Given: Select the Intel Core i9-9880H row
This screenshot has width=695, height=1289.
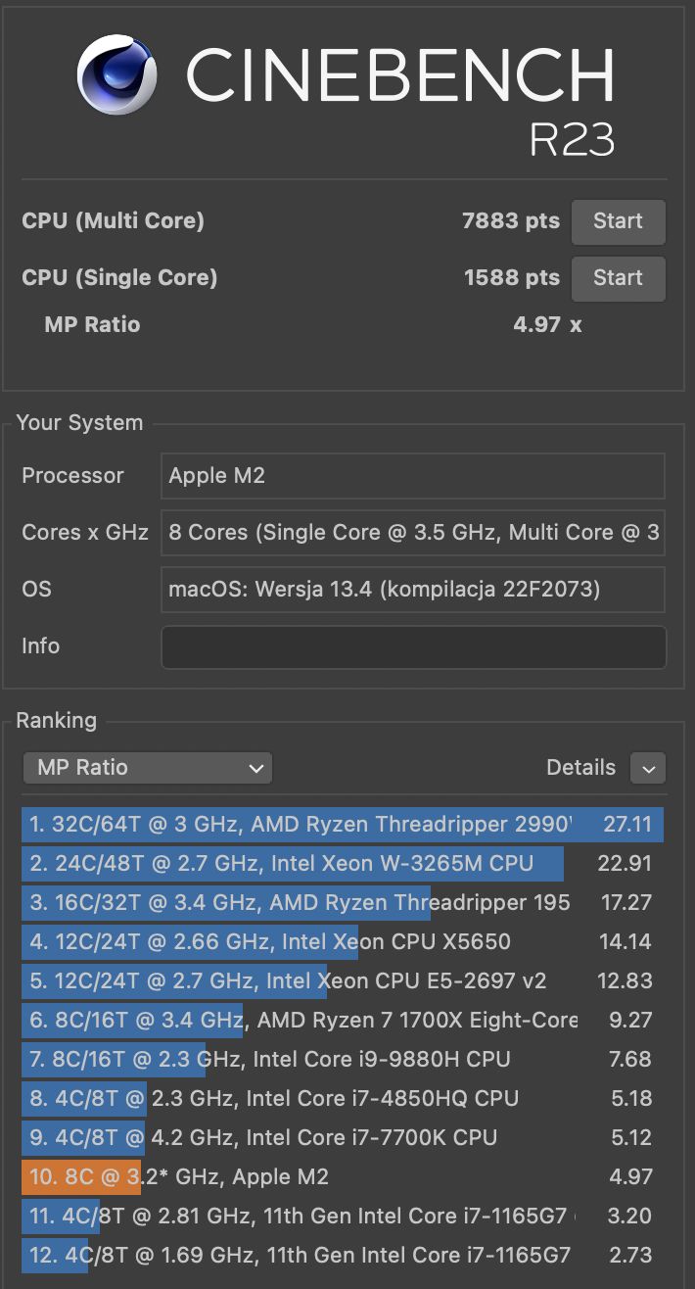Looking at the screenshot, I should (343, 1059).
